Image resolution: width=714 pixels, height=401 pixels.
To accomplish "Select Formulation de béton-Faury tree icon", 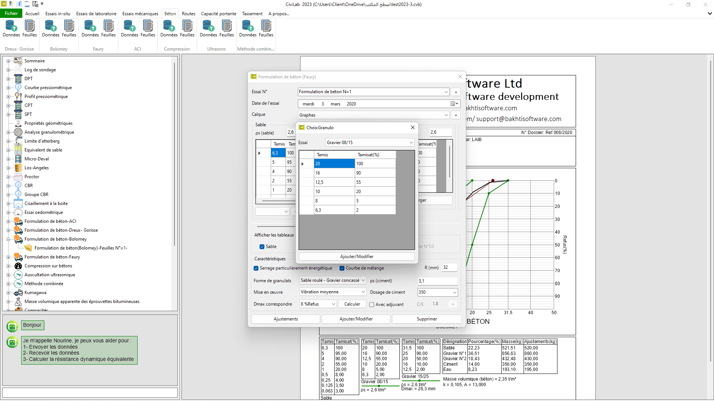I will pos(18,257).
